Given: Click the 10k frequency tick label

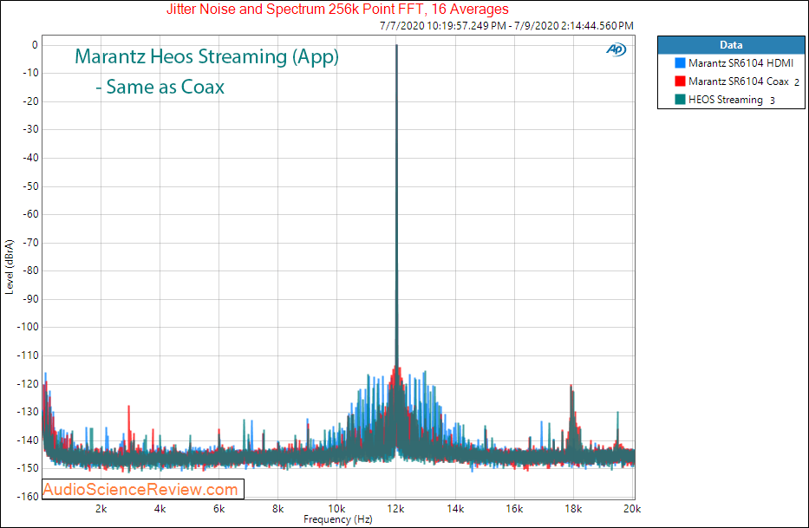Looking at the screenshot, I should click(337, 508).
